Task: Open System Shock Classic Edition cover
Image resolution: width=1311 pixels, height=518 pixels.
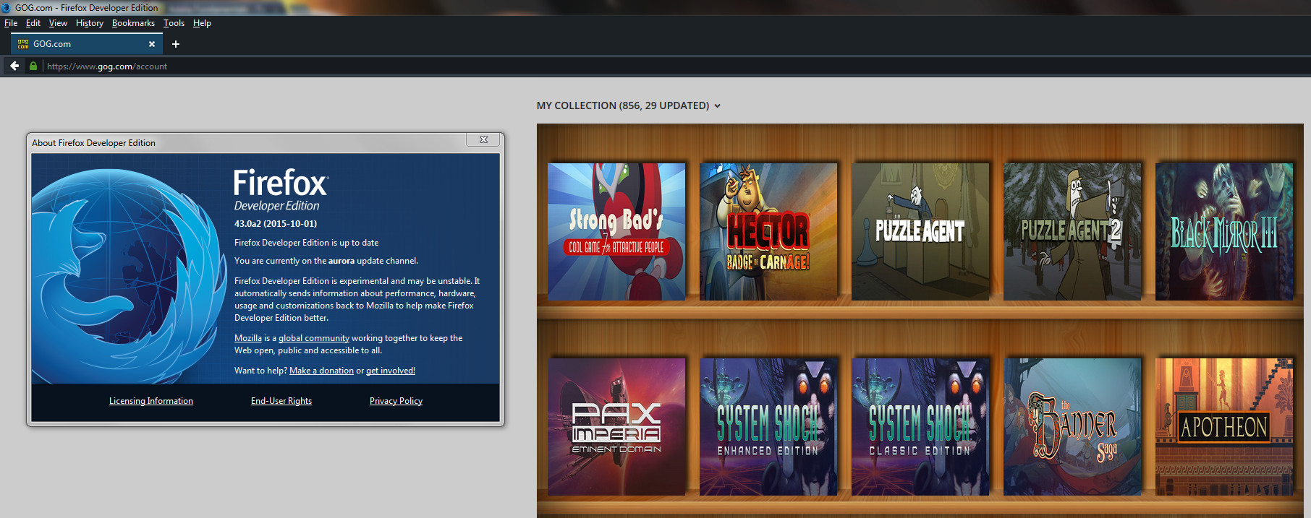Action: click(x=920, y=426)
